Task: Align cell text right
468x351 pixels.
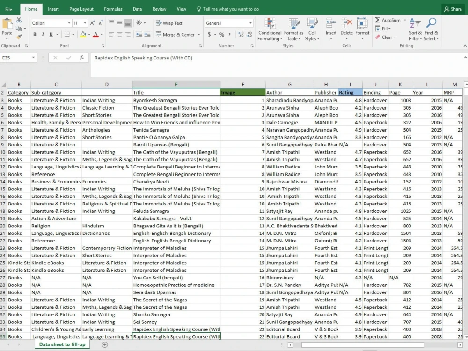Action: pyautogui.click(x=128, y=34)
